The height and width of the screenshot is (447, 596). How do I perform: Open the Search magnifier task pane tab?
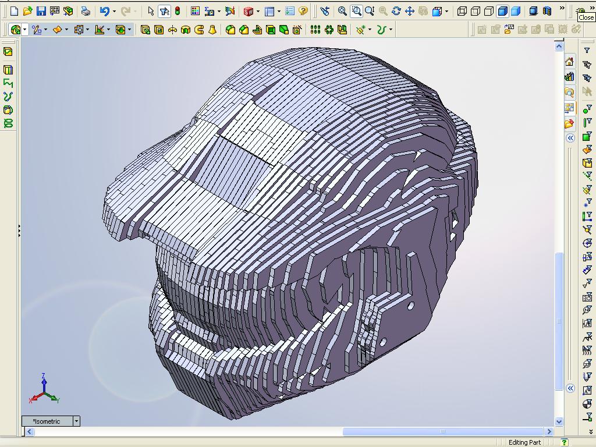point(569,93)
